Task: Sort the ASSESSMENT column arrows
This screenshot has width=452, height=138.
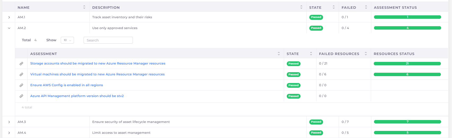Action: (x=279, y=54)
